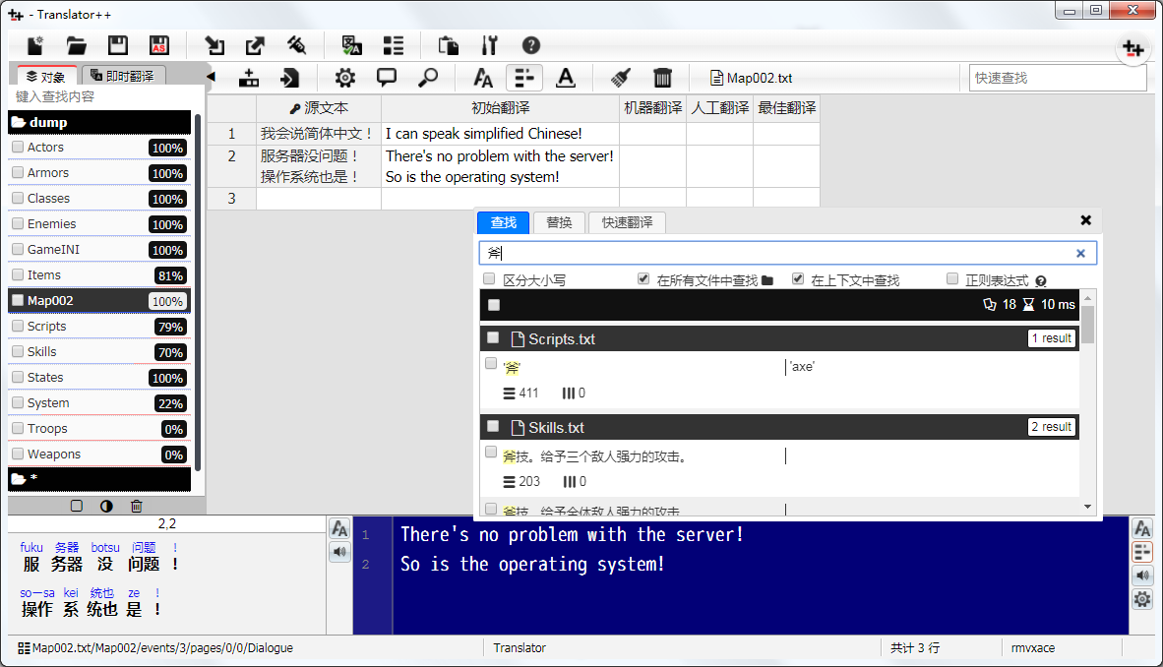Click the regex help question mark icon
Screen dimensions: 1163x667
pos(1041,281)
